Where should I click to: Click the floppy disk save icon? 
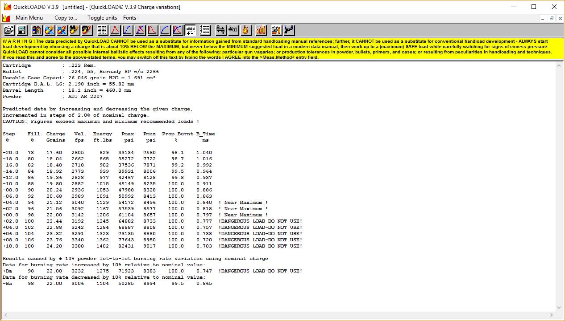[22, 30]
